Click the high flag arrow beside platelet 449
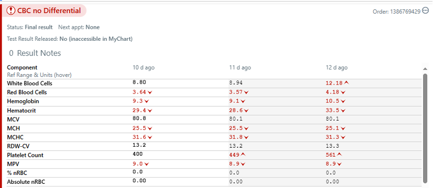 243,155
